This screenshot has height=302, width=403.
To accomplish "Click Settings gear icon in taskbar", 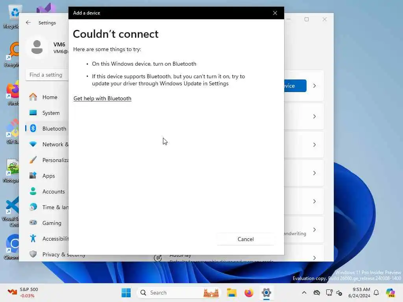I will [x=266, y=293].
